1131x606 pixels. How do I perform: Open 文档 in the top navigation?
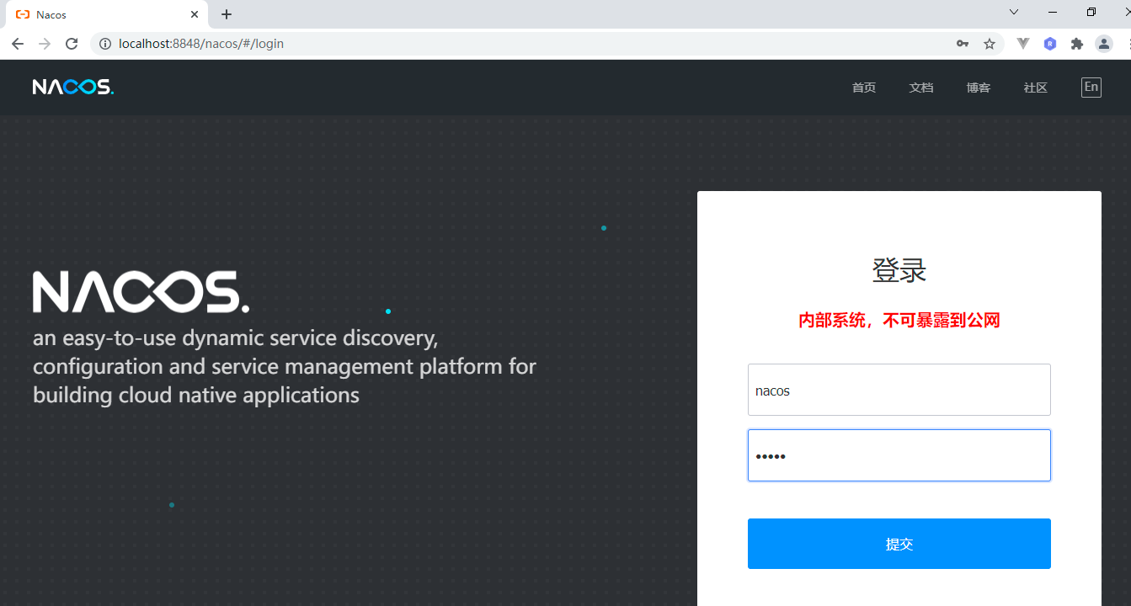click(x=921, y=88)
